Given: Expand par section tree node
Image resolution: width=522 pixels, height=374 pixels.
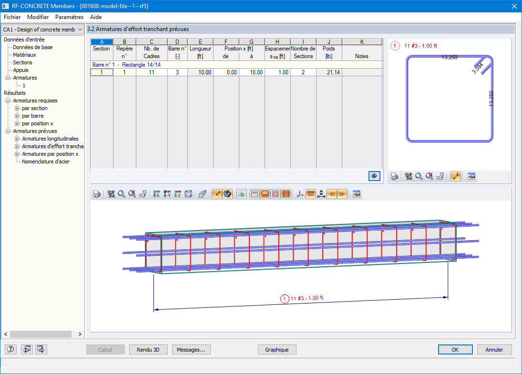Looking at the screenshot, I should (x=17, y=109).
